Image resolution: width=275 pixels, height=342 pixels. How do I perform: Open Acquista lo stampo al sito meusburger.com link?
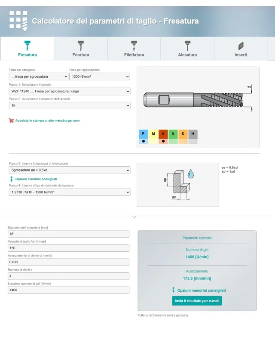47,121
